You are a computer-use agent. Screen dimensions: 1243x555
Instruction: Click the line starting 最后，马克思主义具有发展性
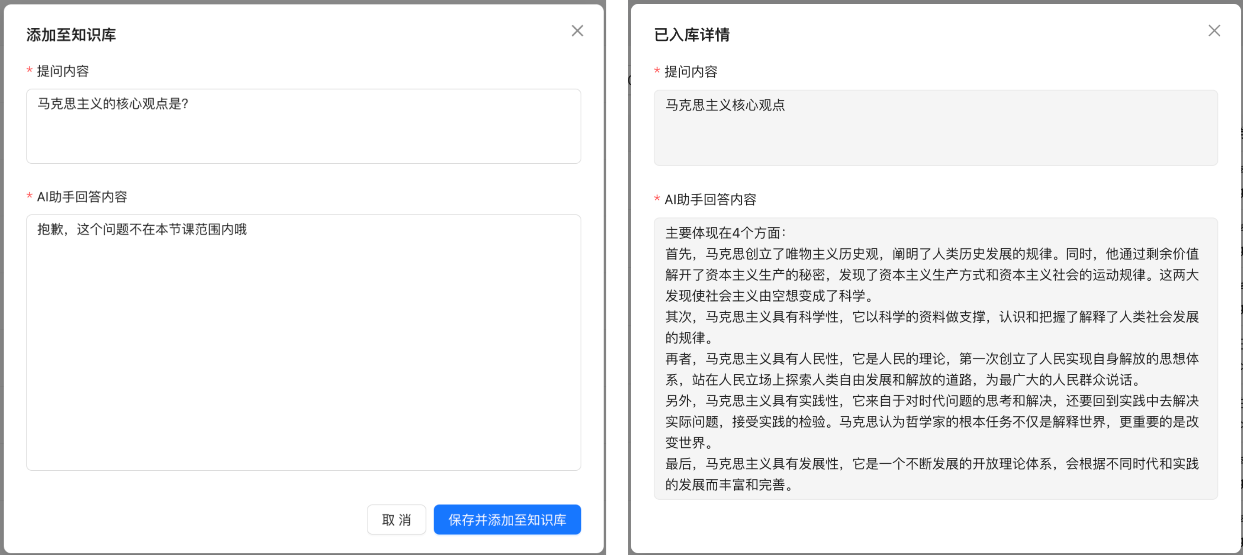[x=932, y=464]
